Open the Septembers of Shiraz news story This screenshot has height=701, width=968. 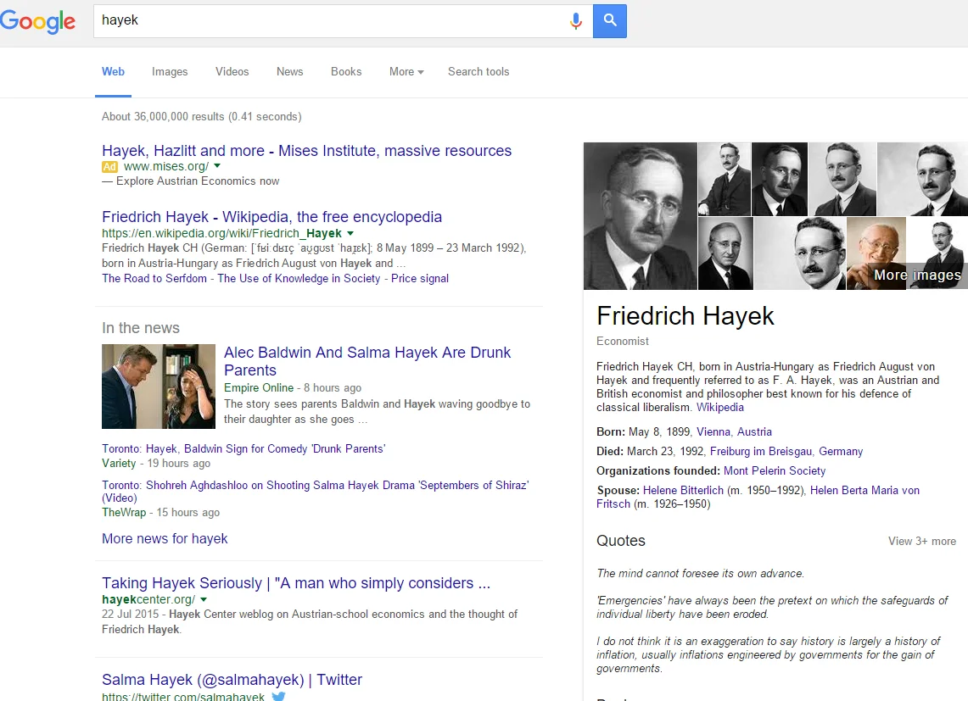[316, 491]
